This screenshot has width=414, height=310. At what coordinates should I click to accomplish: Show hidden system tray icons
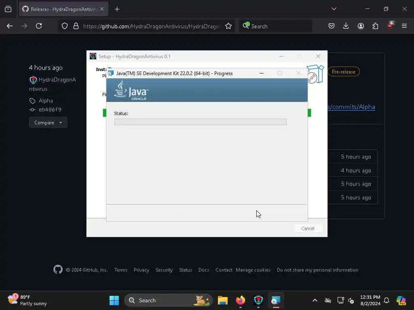click(x=315, y=300)
